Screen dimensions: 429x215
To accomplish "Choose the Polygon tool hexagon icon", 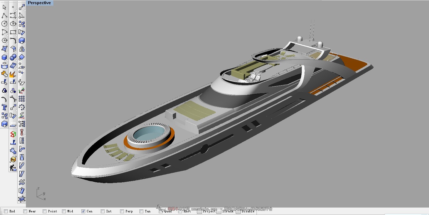I will pos(4,40).
